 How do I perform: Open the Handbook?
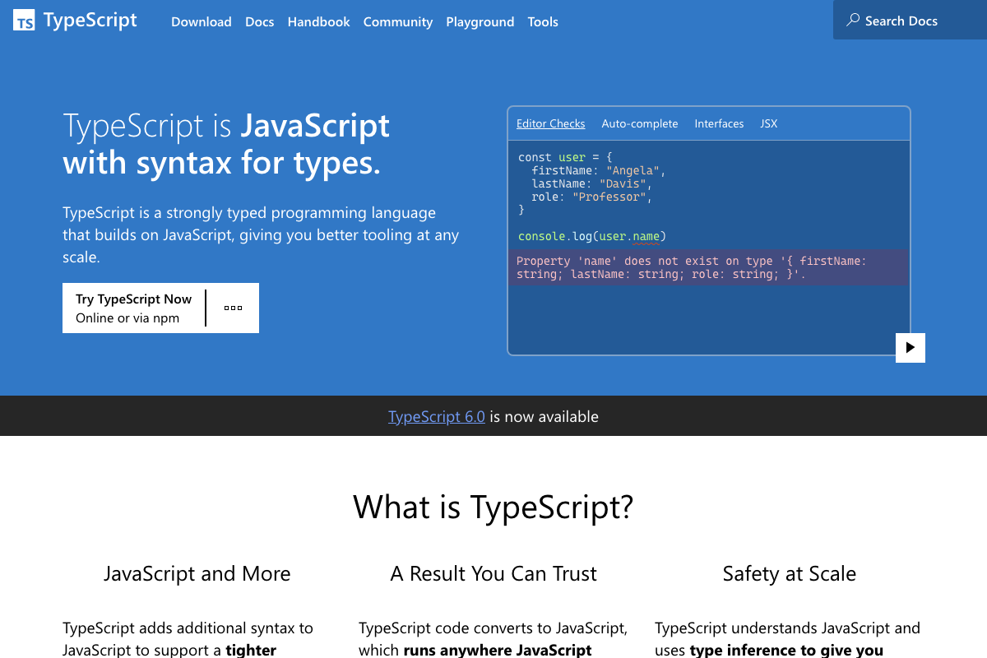(x=318, y=22)
